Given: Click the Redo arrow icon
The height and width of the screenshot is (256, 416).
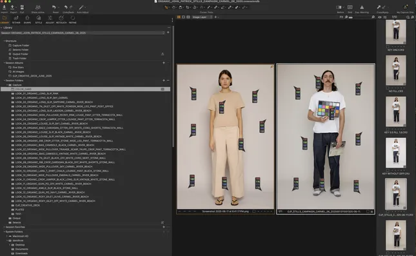Looking at the screenshot, I should tap(71, 8).
